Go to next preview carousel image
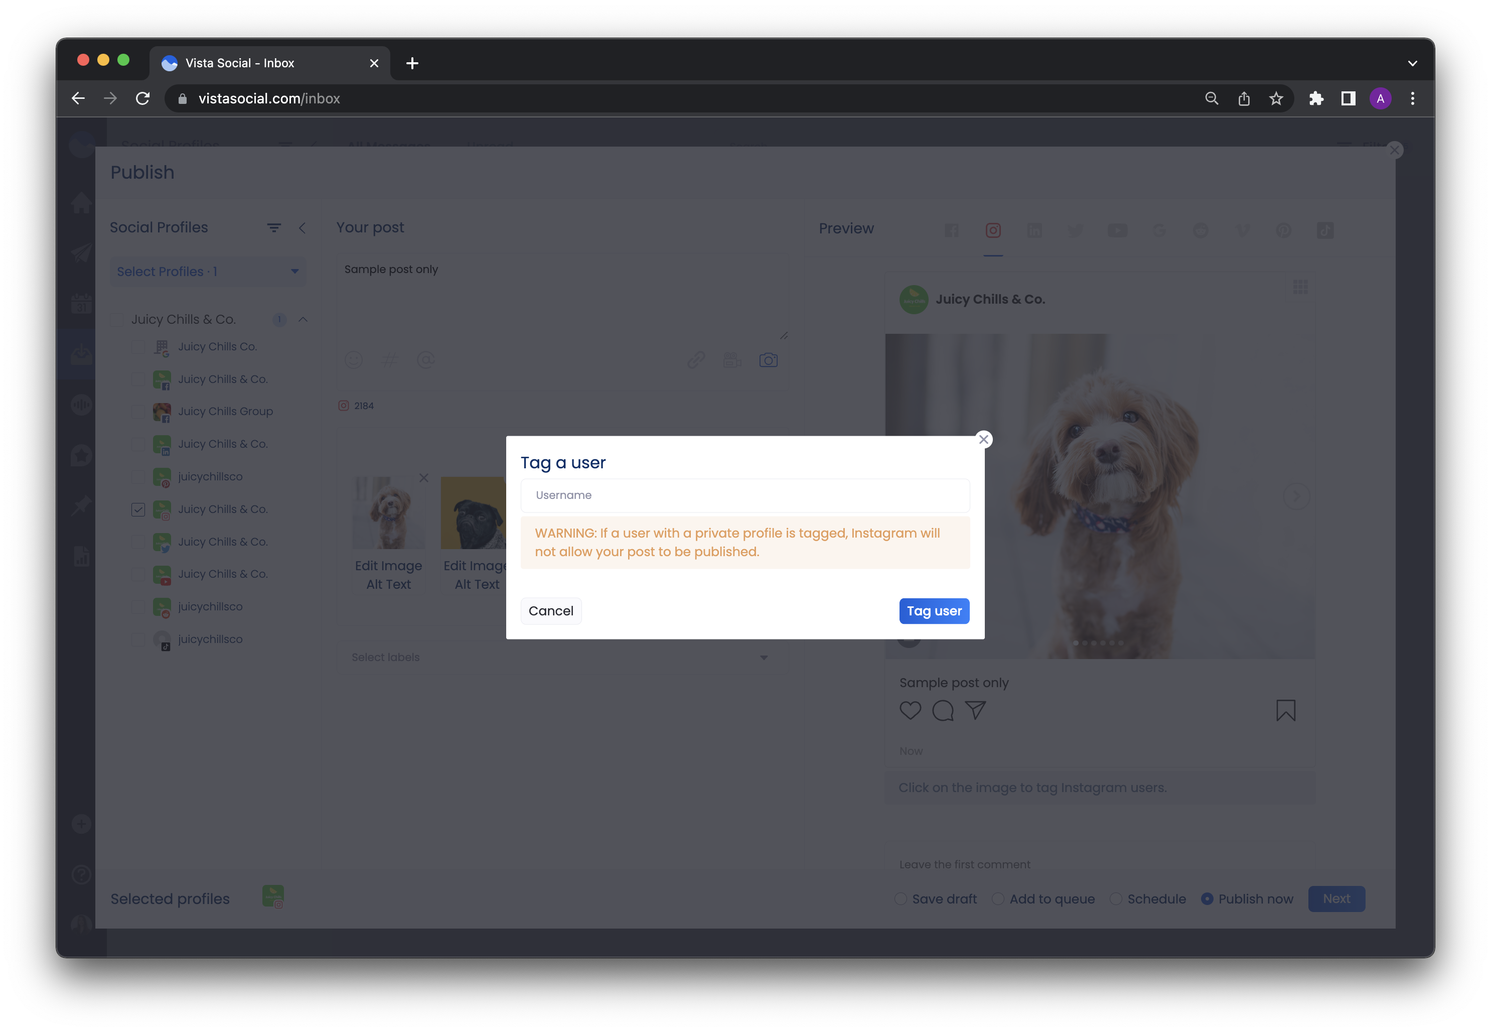Image resolution: width=1491 pixels, height=1032 pixels. (1296, 496)
